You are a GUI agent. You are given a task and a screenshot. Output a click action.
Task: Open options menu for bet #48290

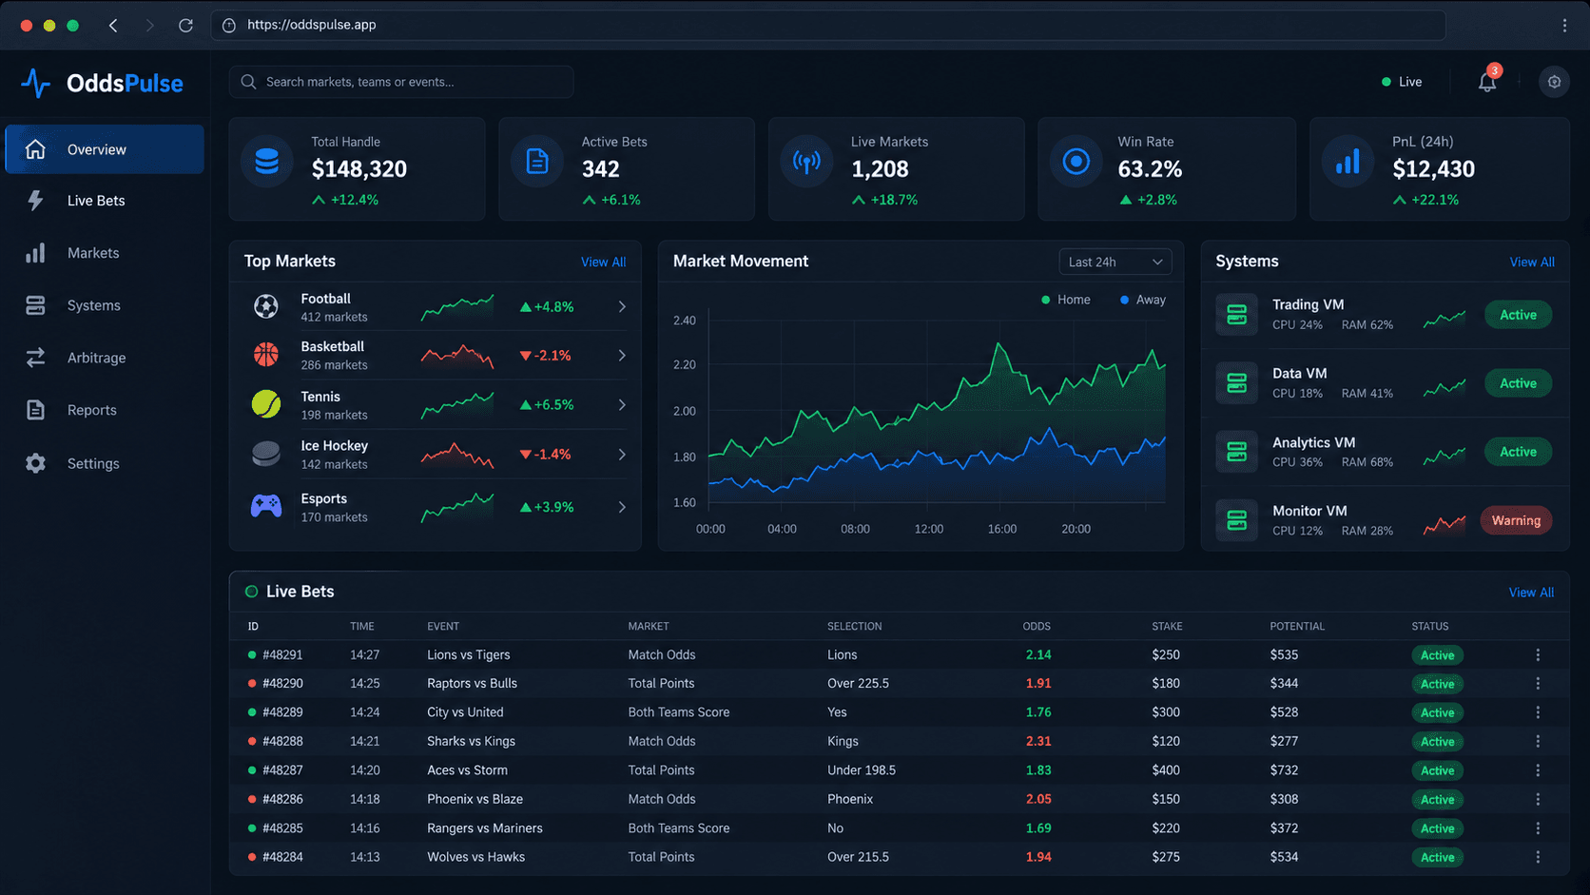tap(1538, 684)
